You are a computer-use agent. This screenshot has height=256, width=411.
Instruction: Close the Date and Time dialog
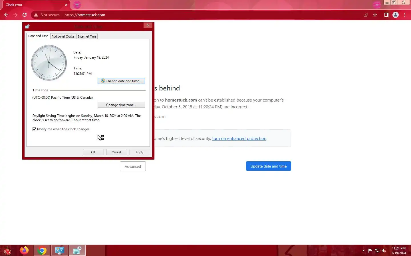[148, 26]
